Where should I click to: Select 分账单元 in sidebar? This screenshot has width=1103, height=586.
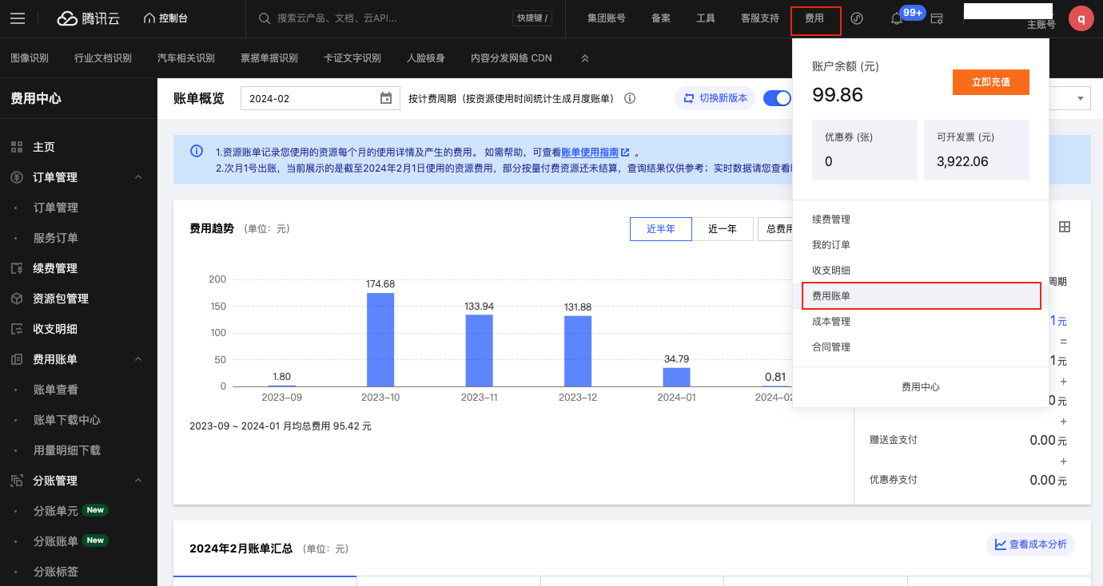tap(56, 511)
